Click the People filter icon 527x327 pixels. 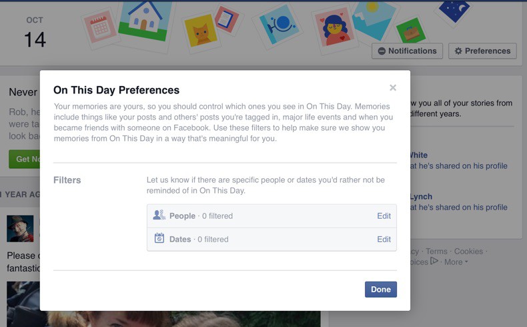159,216
